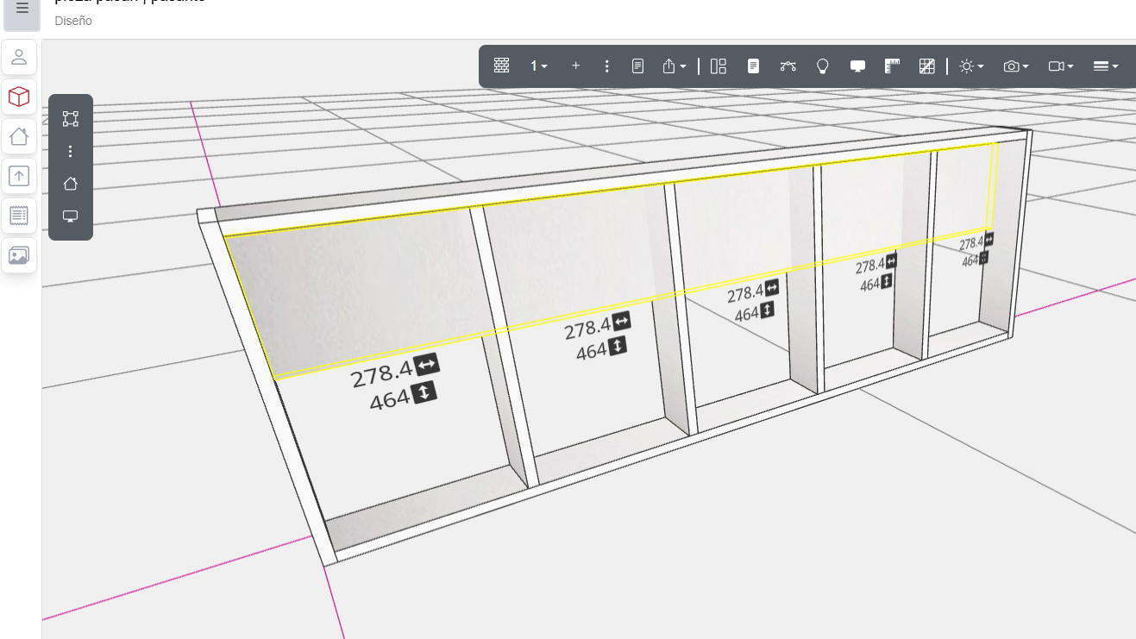Viewport: 1136px width, 639px height.
Task: Toggle the ruler measurements icon
Action: pyautogui.click(x=893, y=66)
